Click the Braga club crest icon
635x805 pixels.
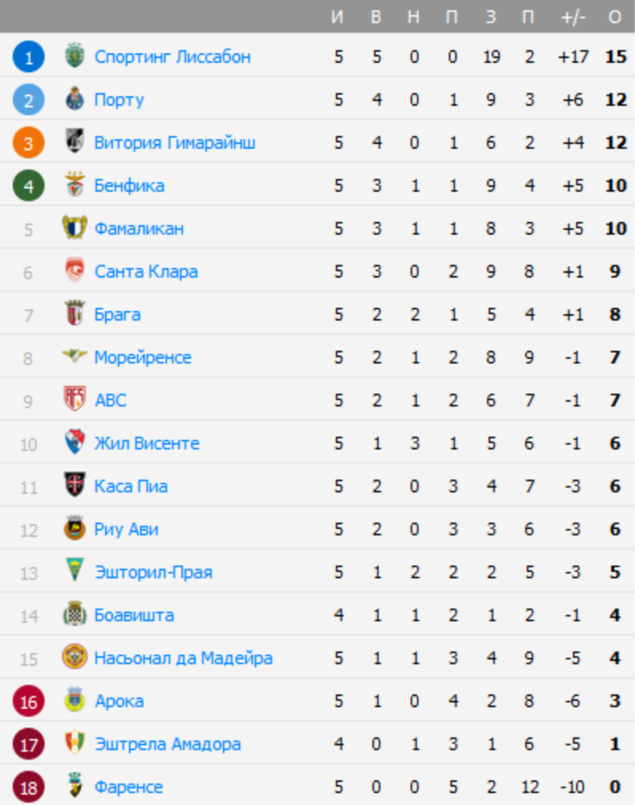click(x=75, y=314)
